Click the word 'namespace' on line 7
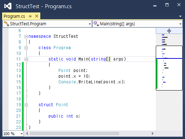 point(40,36)
